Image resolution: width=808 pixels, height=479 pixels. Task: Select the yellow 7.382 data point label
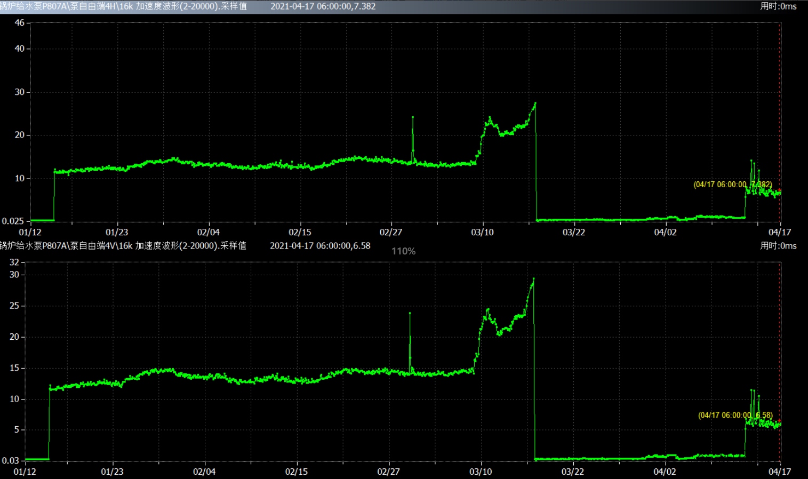point(732,185)
